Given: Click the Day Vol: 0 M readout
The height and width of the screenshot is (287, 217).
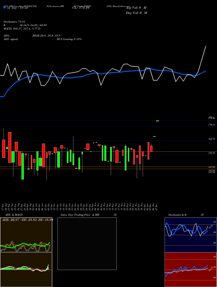Looking at the screenshot, I should [136, 13].
